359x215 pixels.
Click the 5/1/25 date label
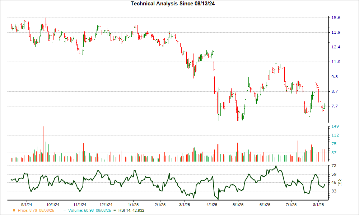pyautogui.click(x=238, y=205)
